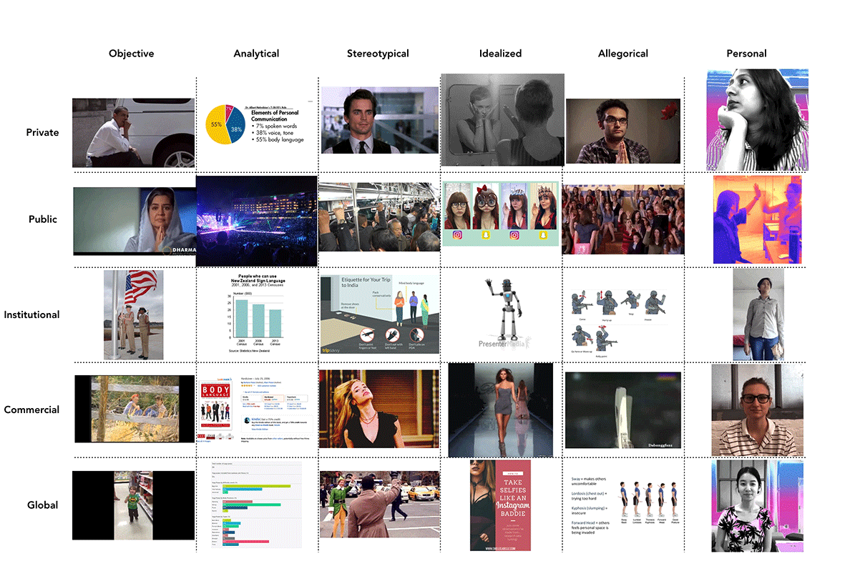Image resolution: width=850 pixels, height=566 pixels.
Task: Open the woman resting chin on hand image
Action: click(x=757, y=119)
